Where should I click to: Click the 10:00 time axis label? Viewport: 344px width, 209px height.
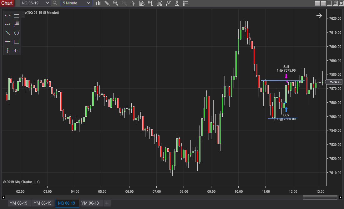[239, 191]
